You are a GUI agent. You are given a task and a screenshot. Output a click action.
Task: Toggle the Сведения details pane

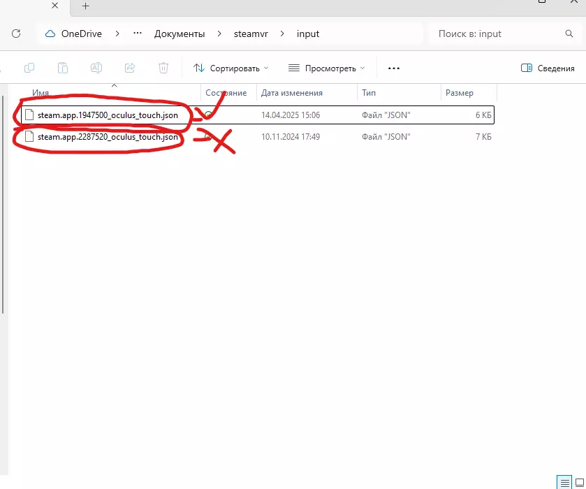coord(548,68)
